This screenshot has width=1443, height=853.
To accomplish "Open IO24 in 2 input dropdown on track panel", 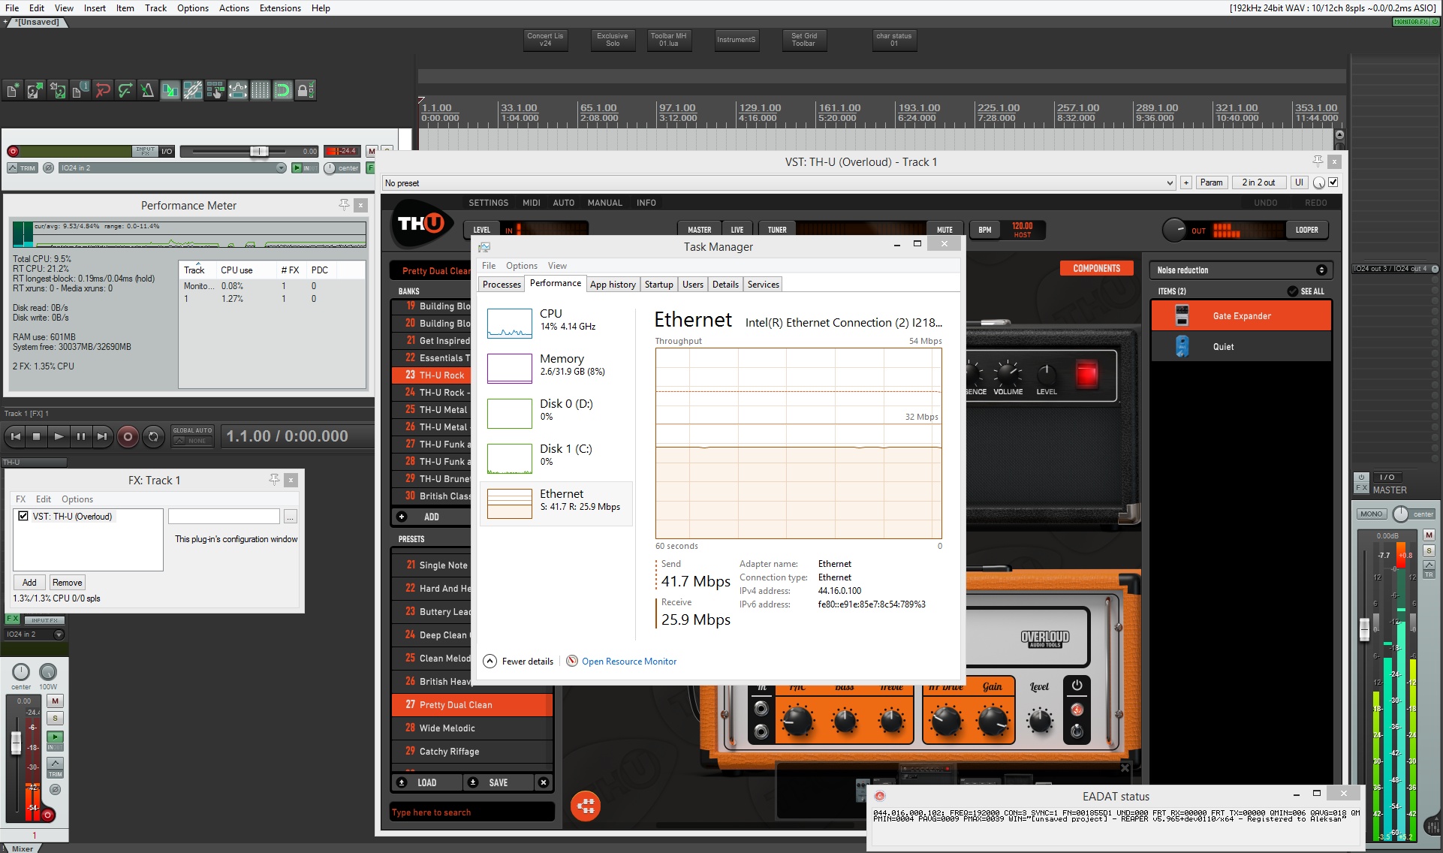I will click(173, 168).
